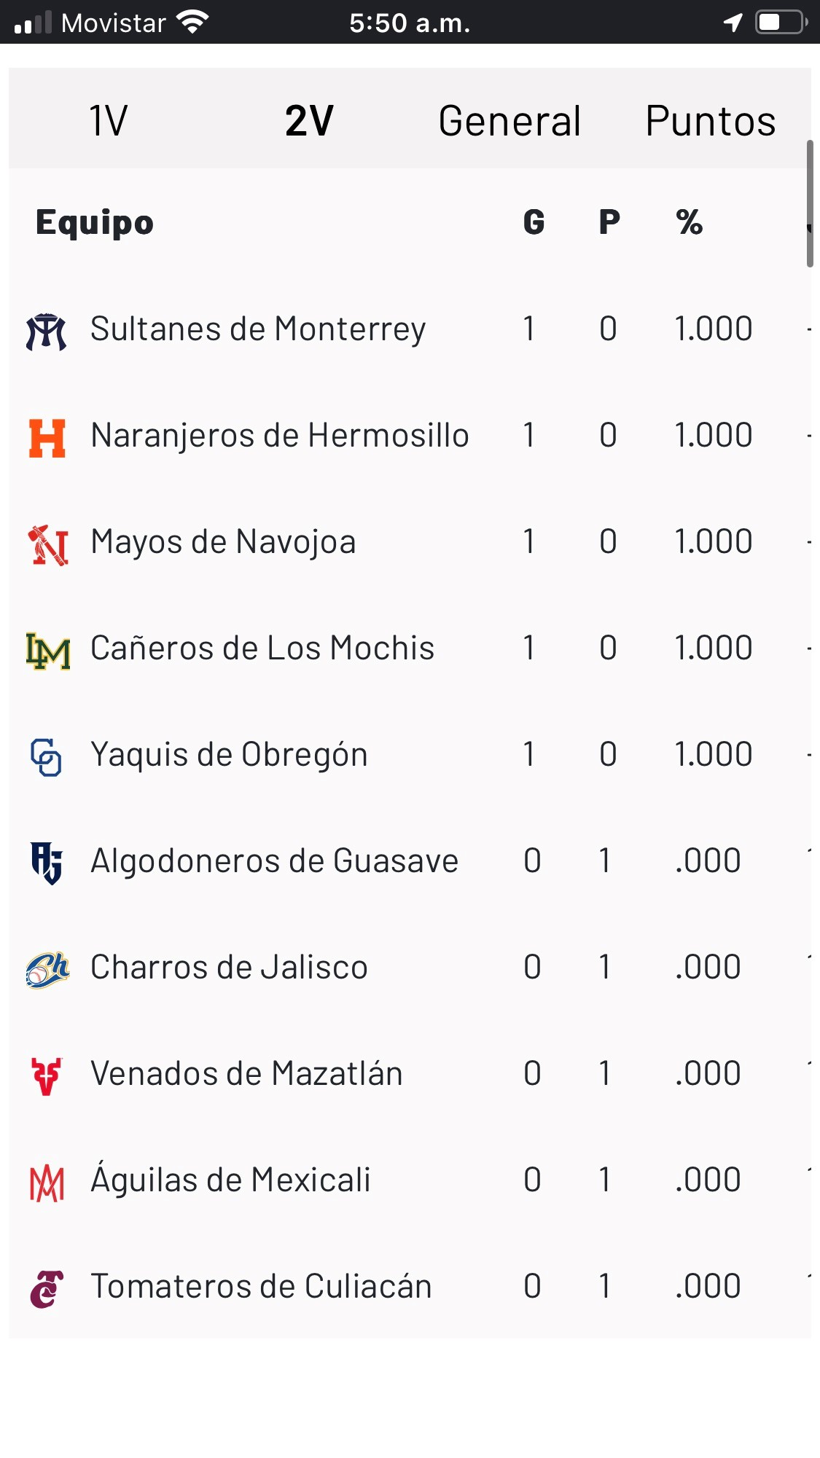Tap the Charros de Jalisco logo

tap(47, 970)
